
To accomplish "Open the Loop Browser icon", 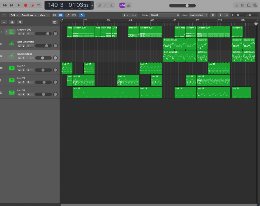I will [249, 5].
